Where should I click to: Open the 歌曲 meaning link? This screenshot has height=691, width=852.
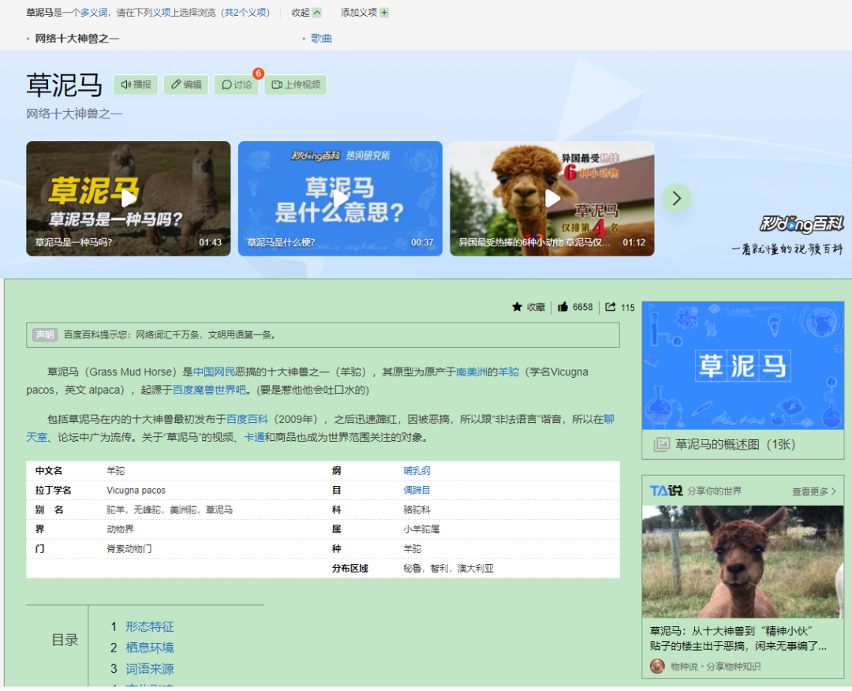pyautogui.click(x=321, y=39)
